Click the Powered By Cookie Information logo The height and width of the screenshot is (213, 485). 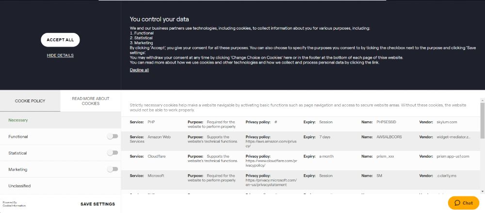(x=14, y=204)
